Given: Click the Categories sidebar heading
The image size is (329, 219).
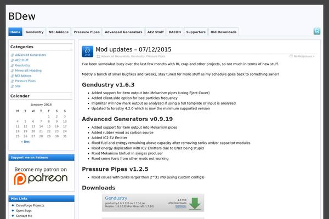Looking at the screenshot, I should click(22, 47).
